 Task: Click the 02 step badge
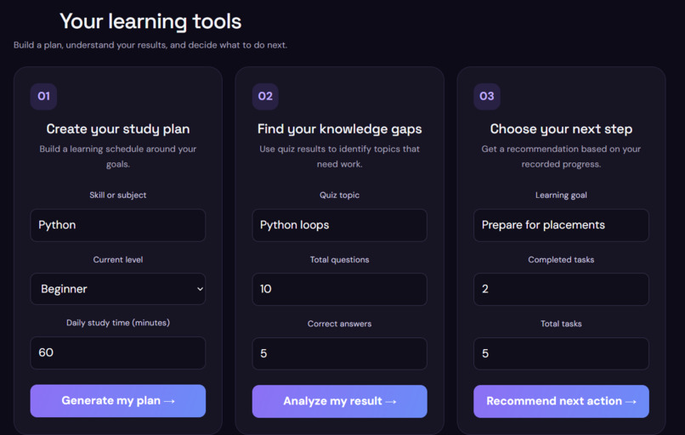[265, 96]
